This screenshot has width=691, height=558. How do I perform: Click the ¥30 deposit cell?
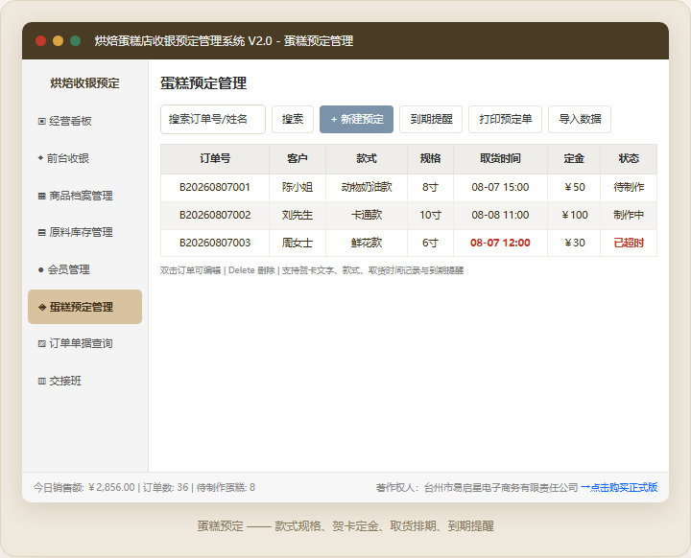[574, 244]
